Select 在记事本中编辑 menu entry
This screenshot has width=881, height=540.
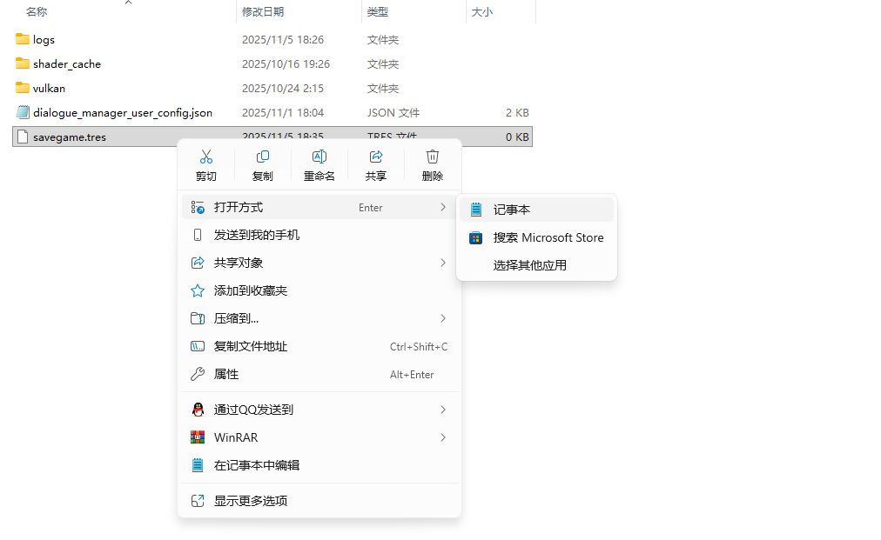(x=319, y=465)
